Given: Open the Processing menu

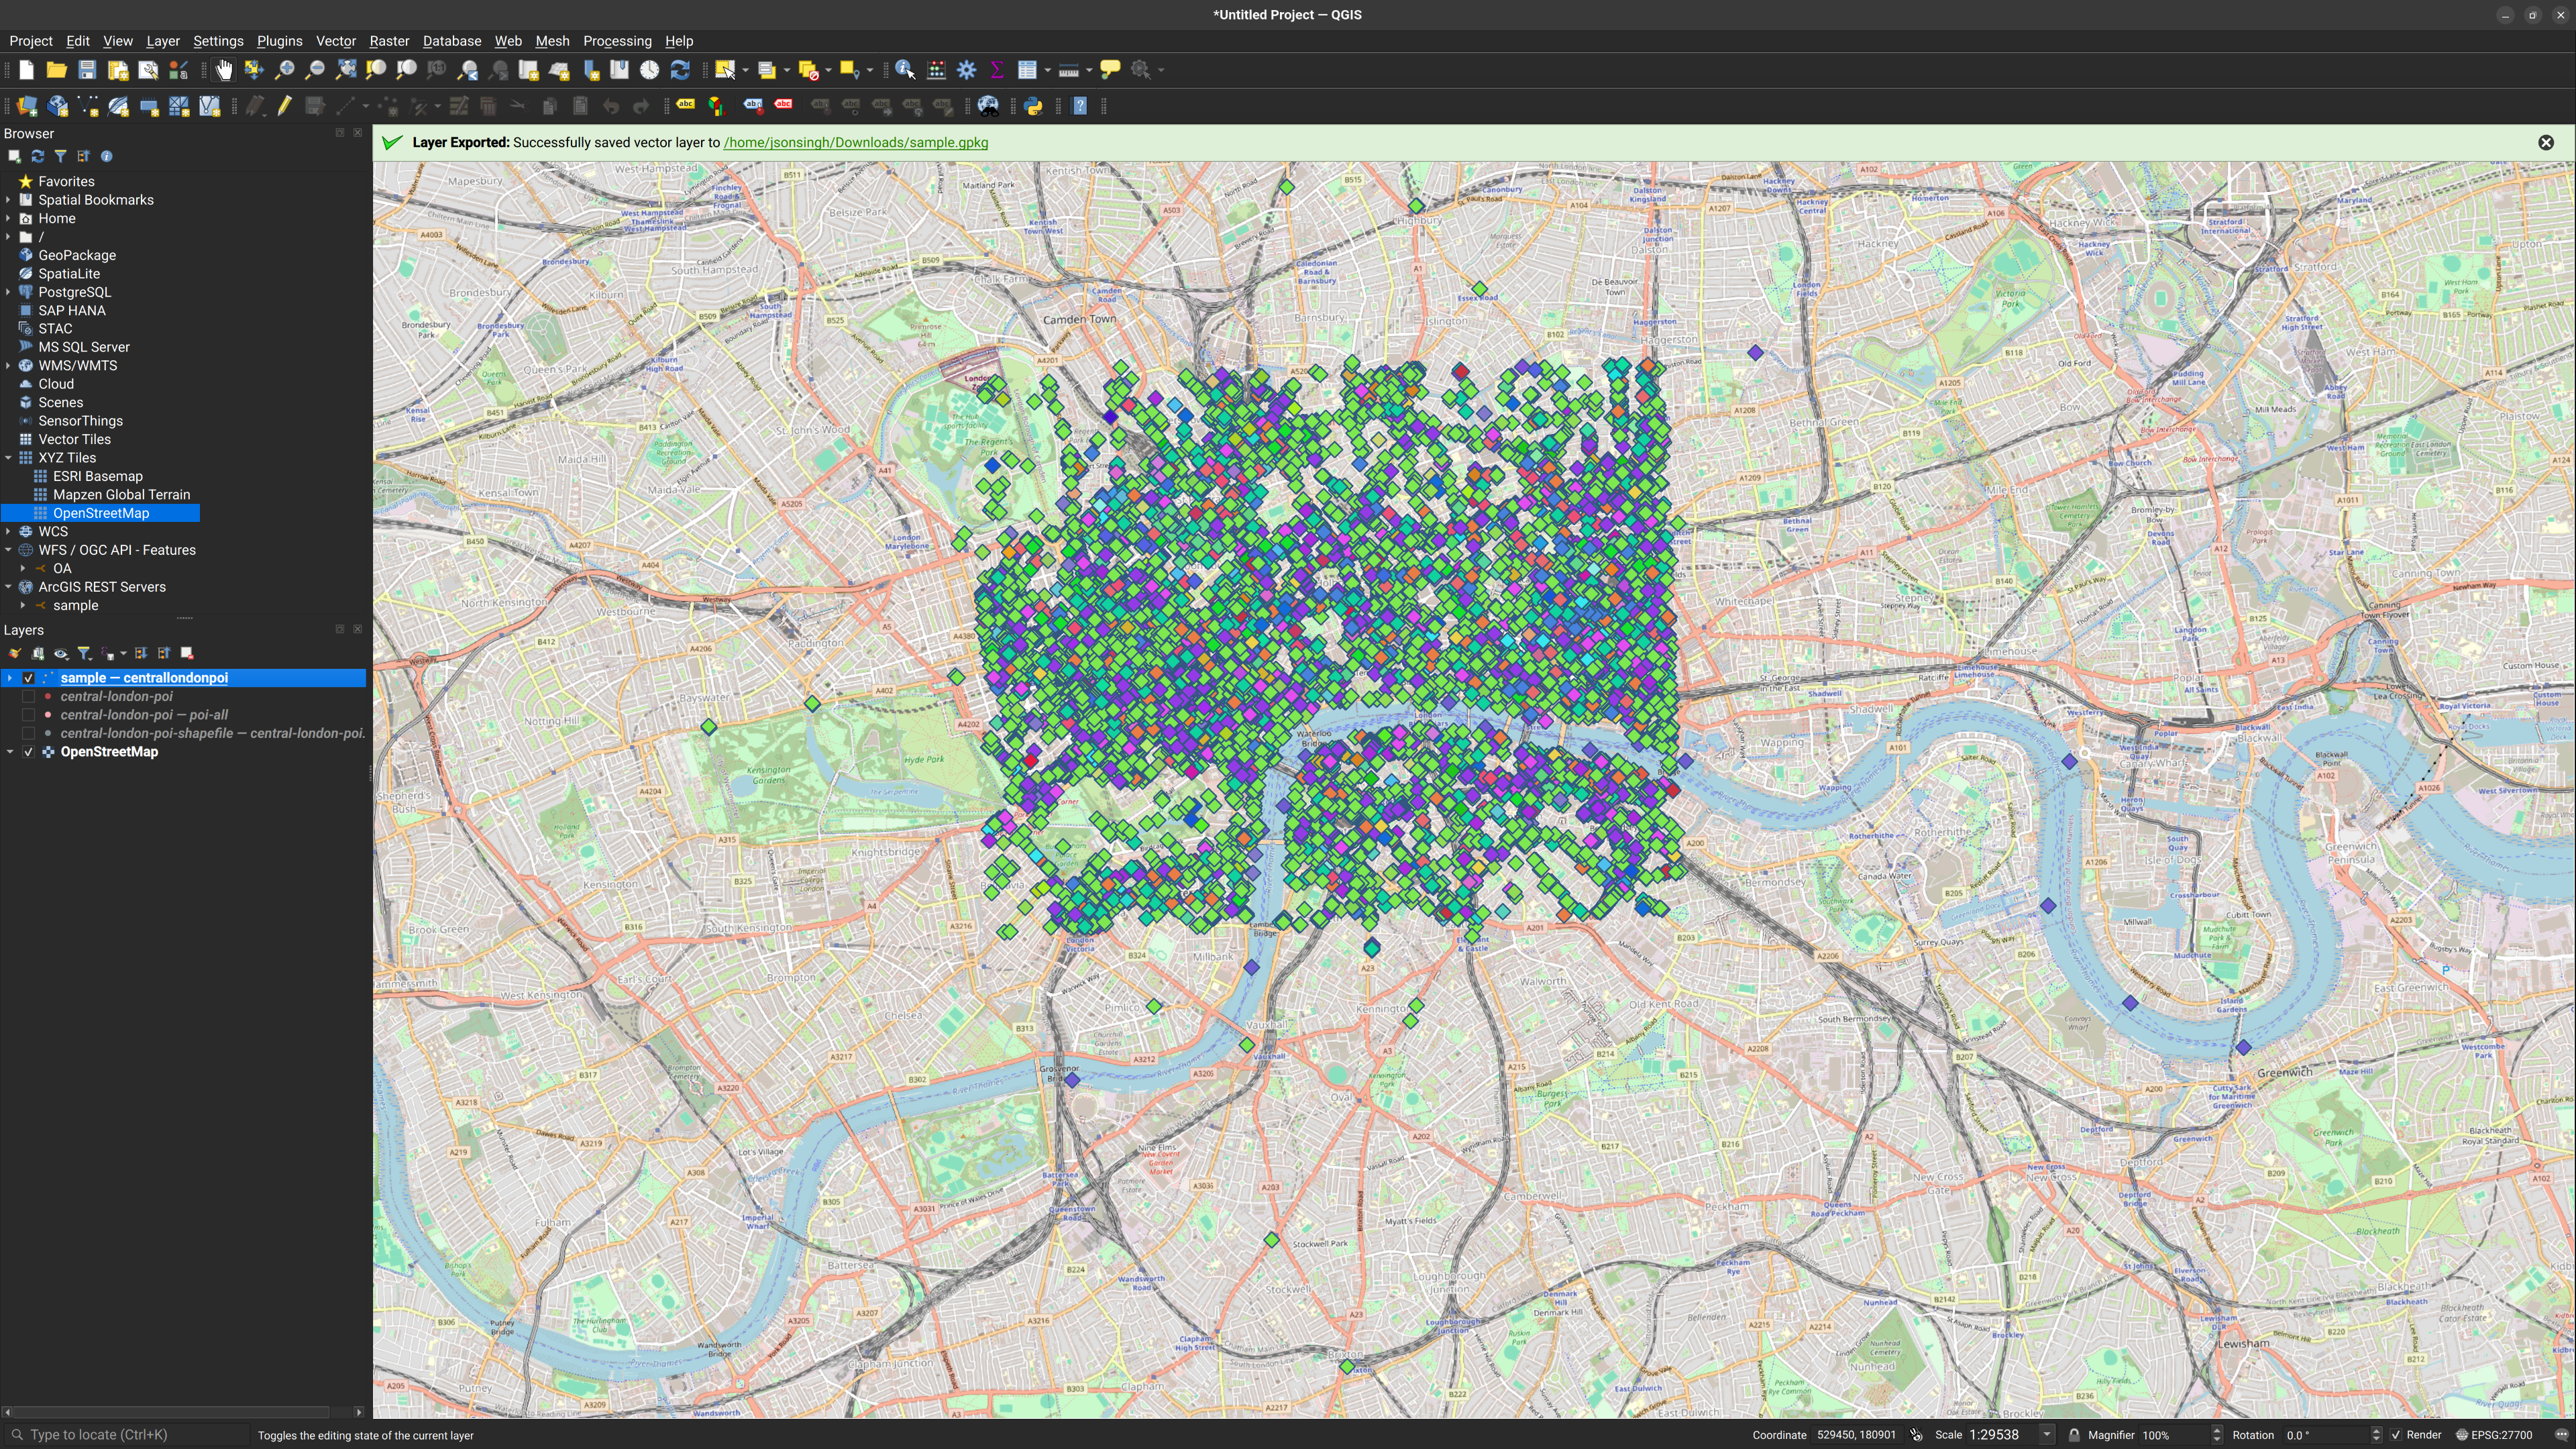Looking at the screenshot, I should pyautogui.click(x=617, y=41).
